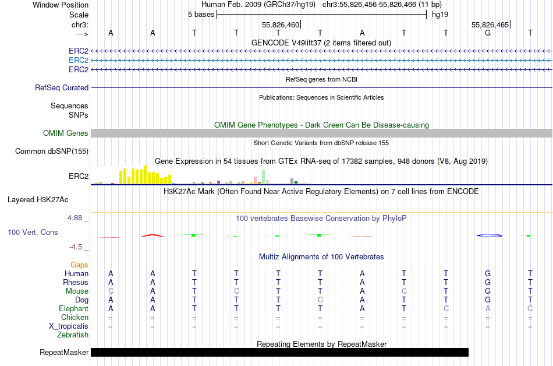Click the G base in the chr3 sequence row
Image resolution: width=553 pixels, height=366 pixels.
[x=488, y=33]
